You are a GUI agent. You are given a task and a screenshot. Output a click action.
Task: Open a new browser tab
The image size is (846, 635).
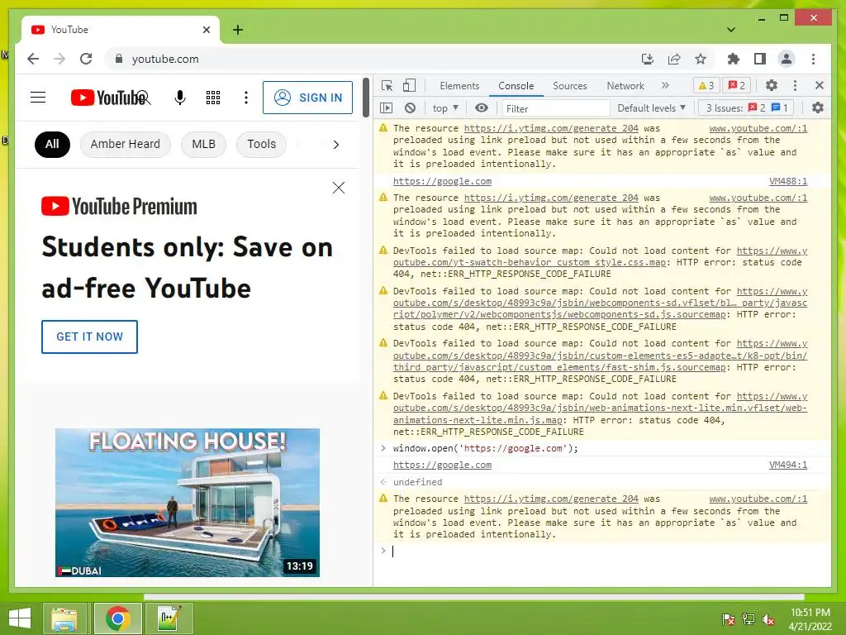click(x=238, y=30)
